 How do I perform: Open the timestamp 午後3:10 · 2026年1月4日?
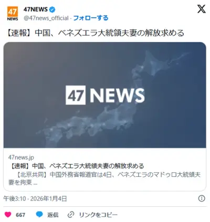pos(35,199)
